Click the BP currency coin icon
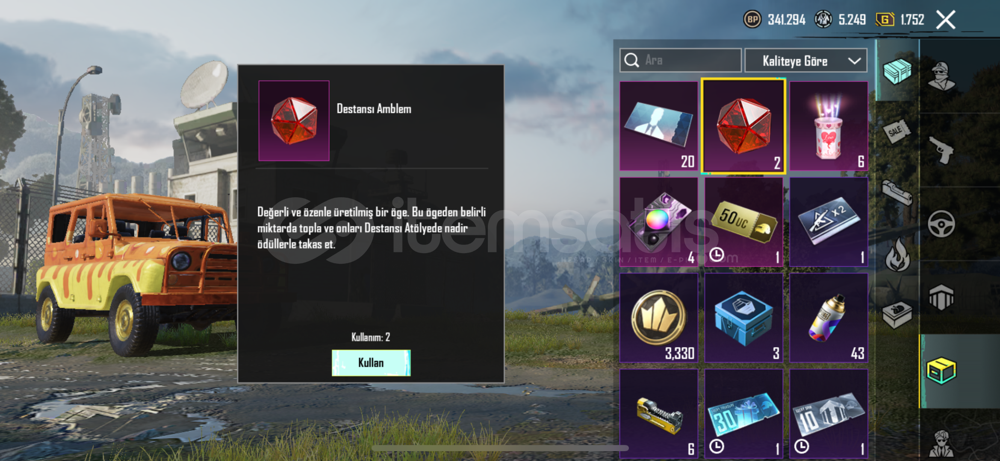 (x=752, y=20)
